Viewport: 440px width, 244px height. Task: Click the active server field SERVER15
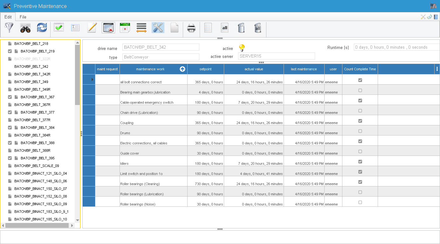click(x=277, y=56)
